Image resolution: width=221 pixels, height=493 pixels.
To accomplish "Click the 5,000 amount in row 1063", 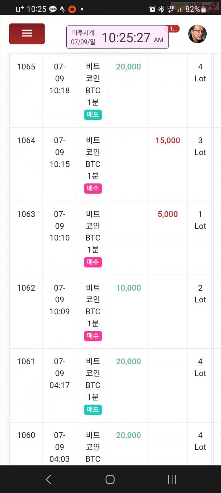I will point(168,214).
